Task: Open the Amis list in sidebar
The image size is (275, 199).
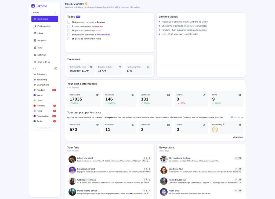Action: pos(45,121)
